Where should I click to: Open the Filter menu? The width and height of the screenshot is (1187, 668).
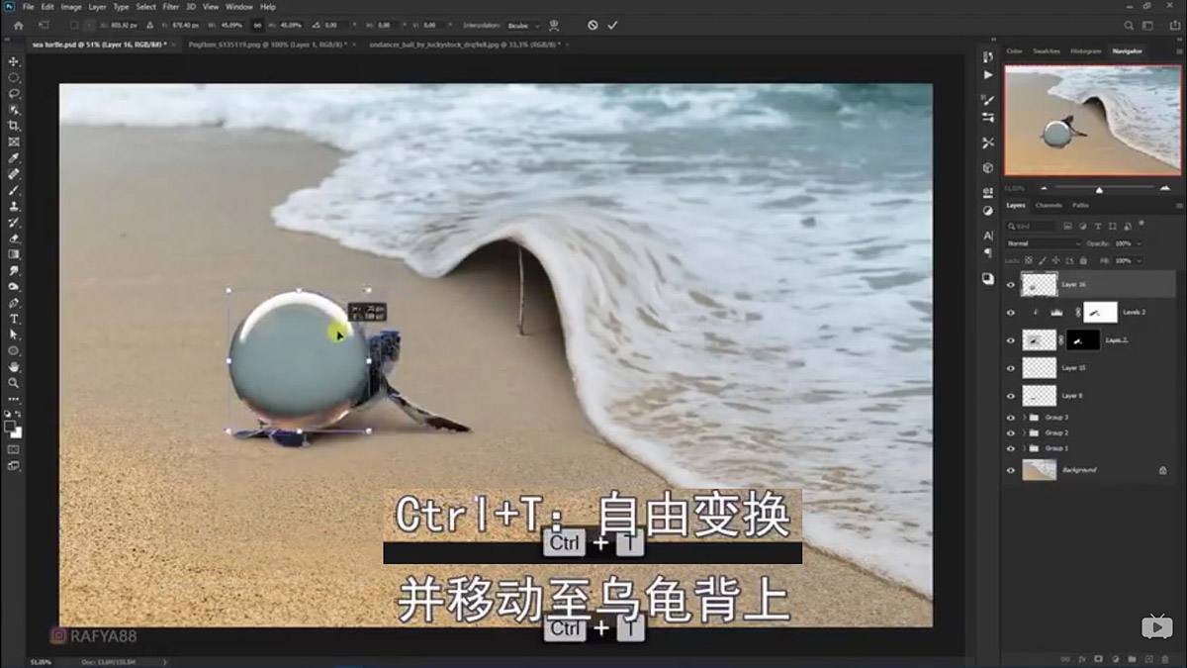[x=170, y=7]
